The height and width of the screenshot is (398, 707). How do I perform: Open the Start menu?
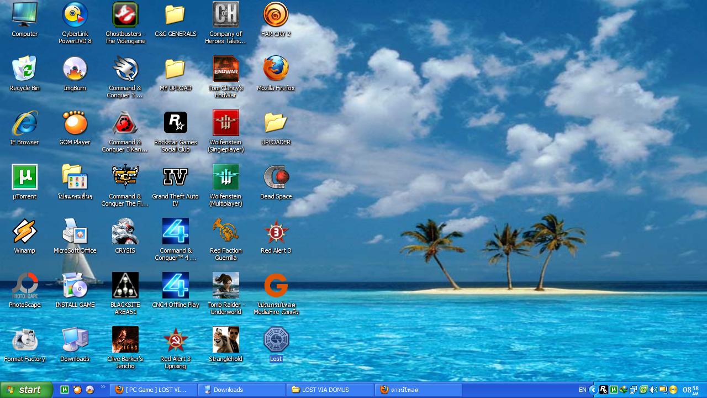tap(27, 390)
